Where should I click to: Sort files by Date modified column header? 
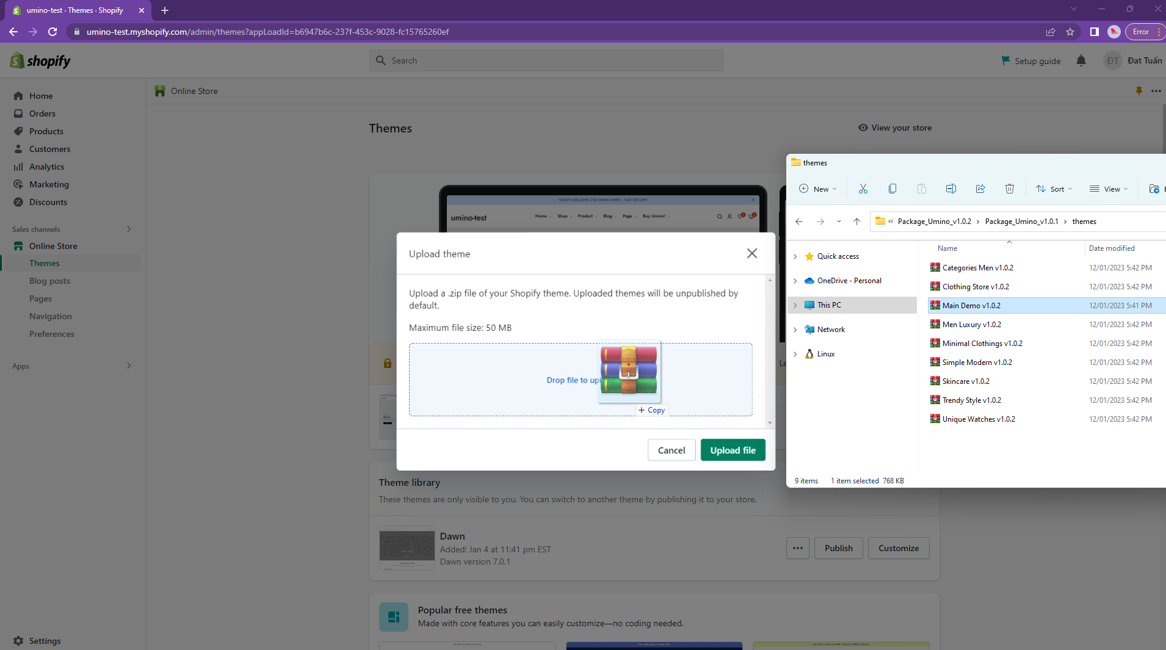pyautogui.click(x=1112, y=248)
